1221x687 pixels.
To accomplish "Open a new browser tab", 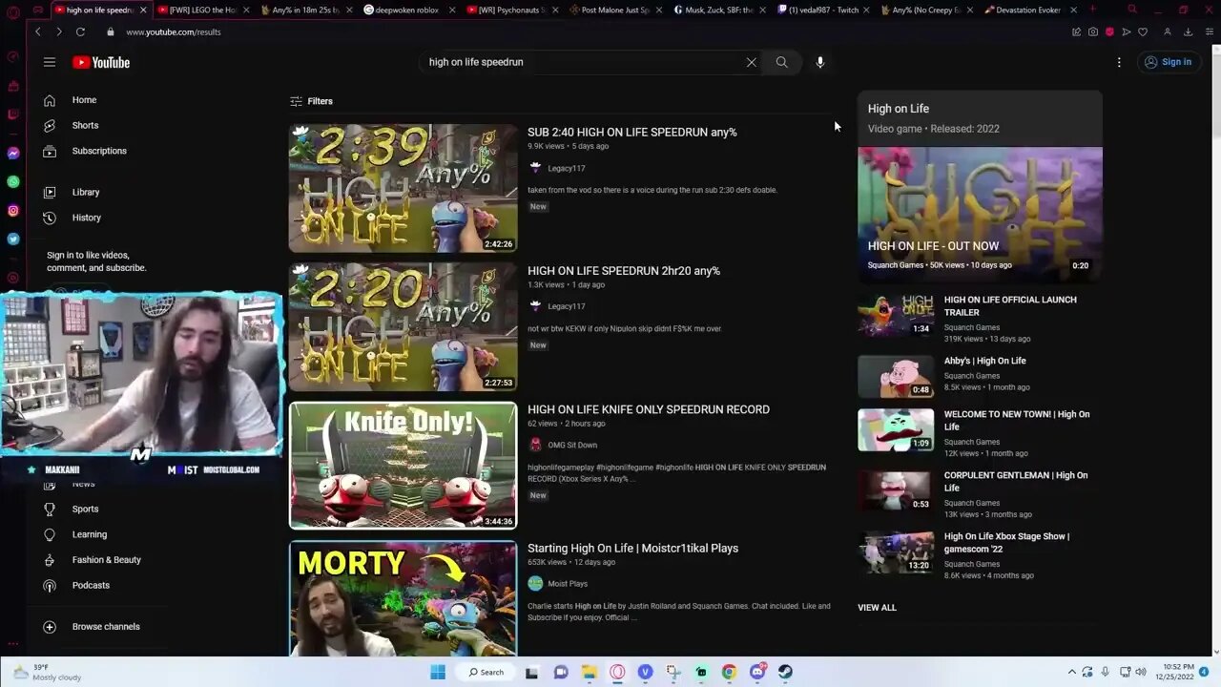I will coord(1092,10).
